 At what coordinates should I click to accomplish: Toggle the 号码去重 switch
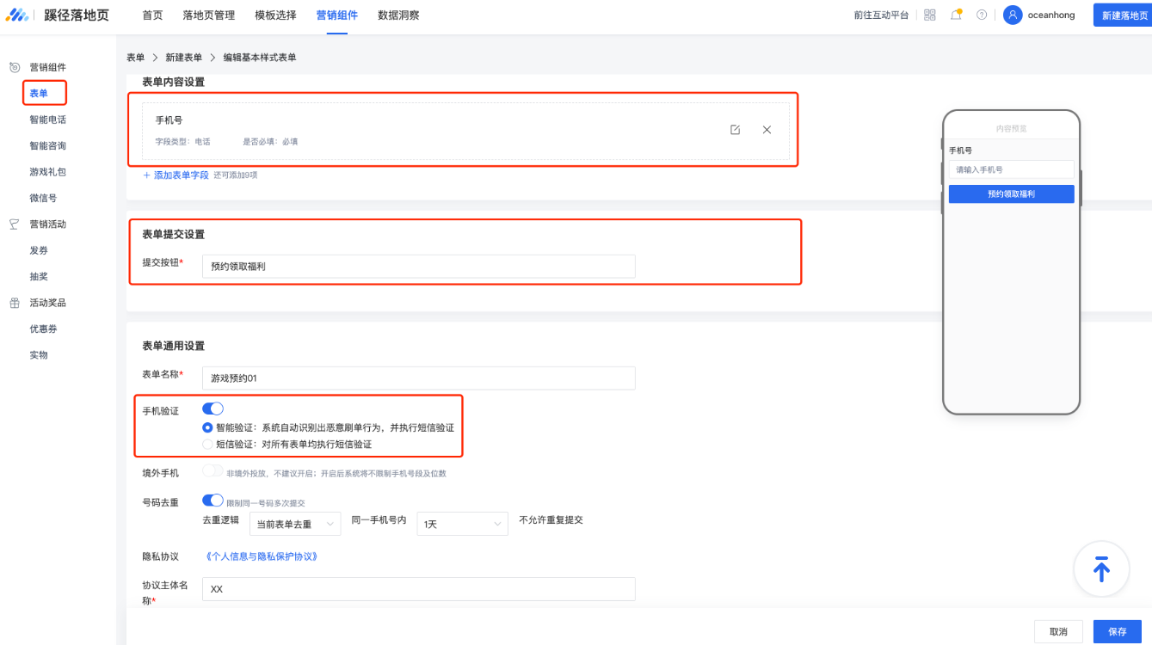pyautogui.click(x=213, y=500)
